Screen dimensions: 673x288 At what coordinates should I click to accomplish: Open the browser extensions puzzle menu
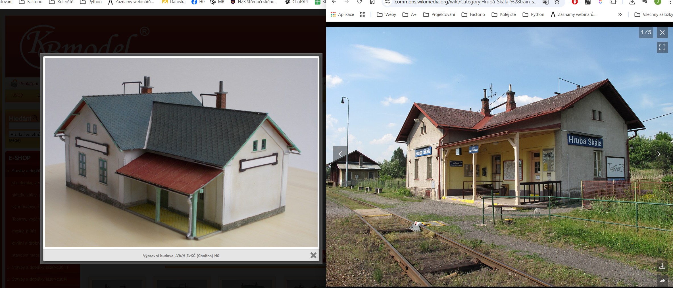(x=613, y=2)
